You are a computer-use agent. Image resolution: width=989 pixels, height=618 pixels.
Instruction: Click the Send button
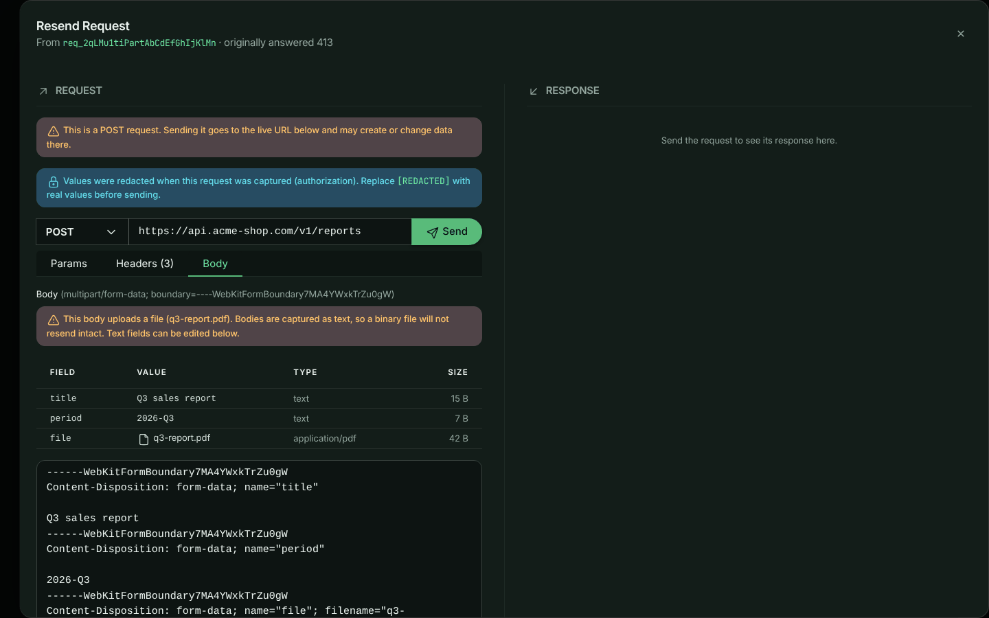(x=446, y=232)
